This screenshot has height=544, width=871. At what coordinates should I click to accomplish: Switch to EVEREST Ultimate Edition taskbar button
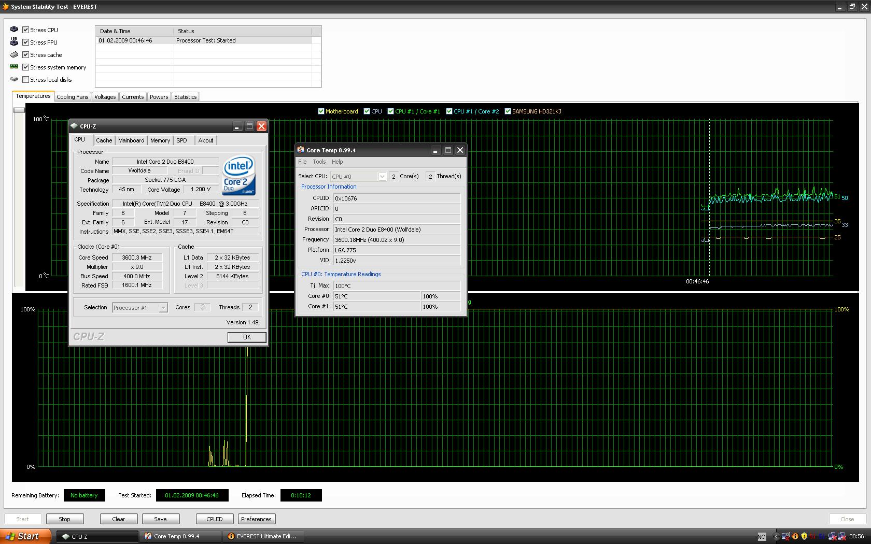pos(263,536)
